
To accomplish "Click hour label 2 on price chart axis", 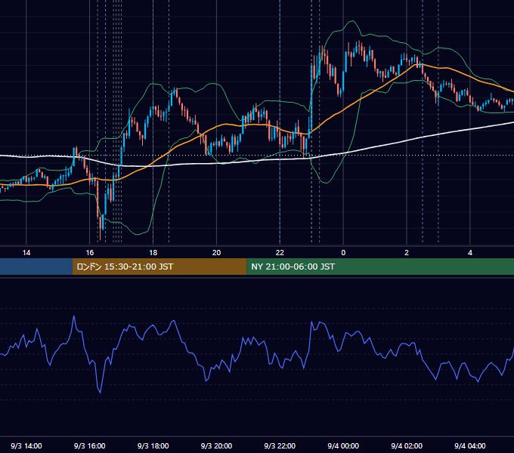I will click(407, 253).
